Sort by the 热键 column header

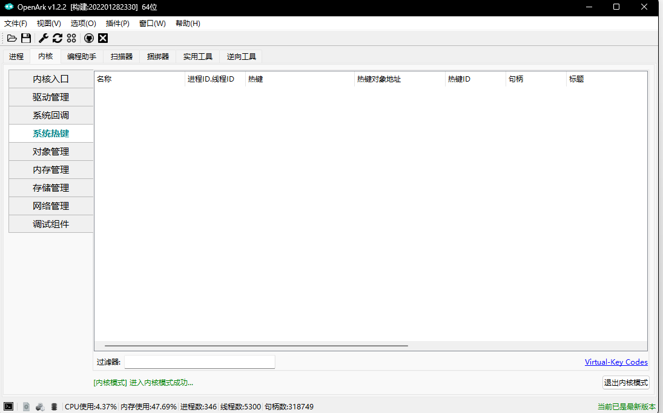(x=300, y=79)
